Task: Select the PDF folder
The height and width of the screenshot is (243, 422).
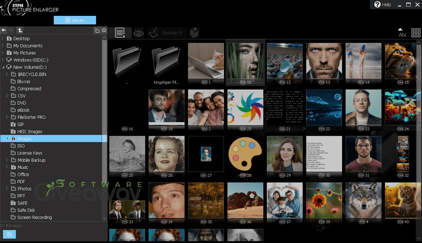Action: (x=21, y=182)
